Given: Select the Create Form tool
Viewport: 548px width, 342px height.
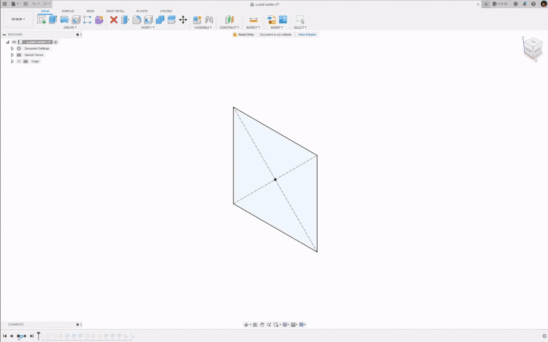Looking at the screenshot, I should (88, 20).
